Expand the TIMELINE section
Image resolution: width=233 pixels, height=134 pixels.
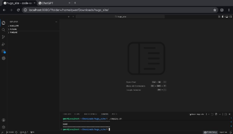click(x=34, y=33)
